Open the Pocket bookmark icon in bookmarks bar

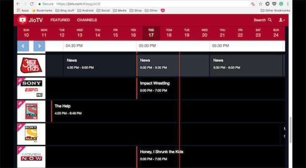163,10
